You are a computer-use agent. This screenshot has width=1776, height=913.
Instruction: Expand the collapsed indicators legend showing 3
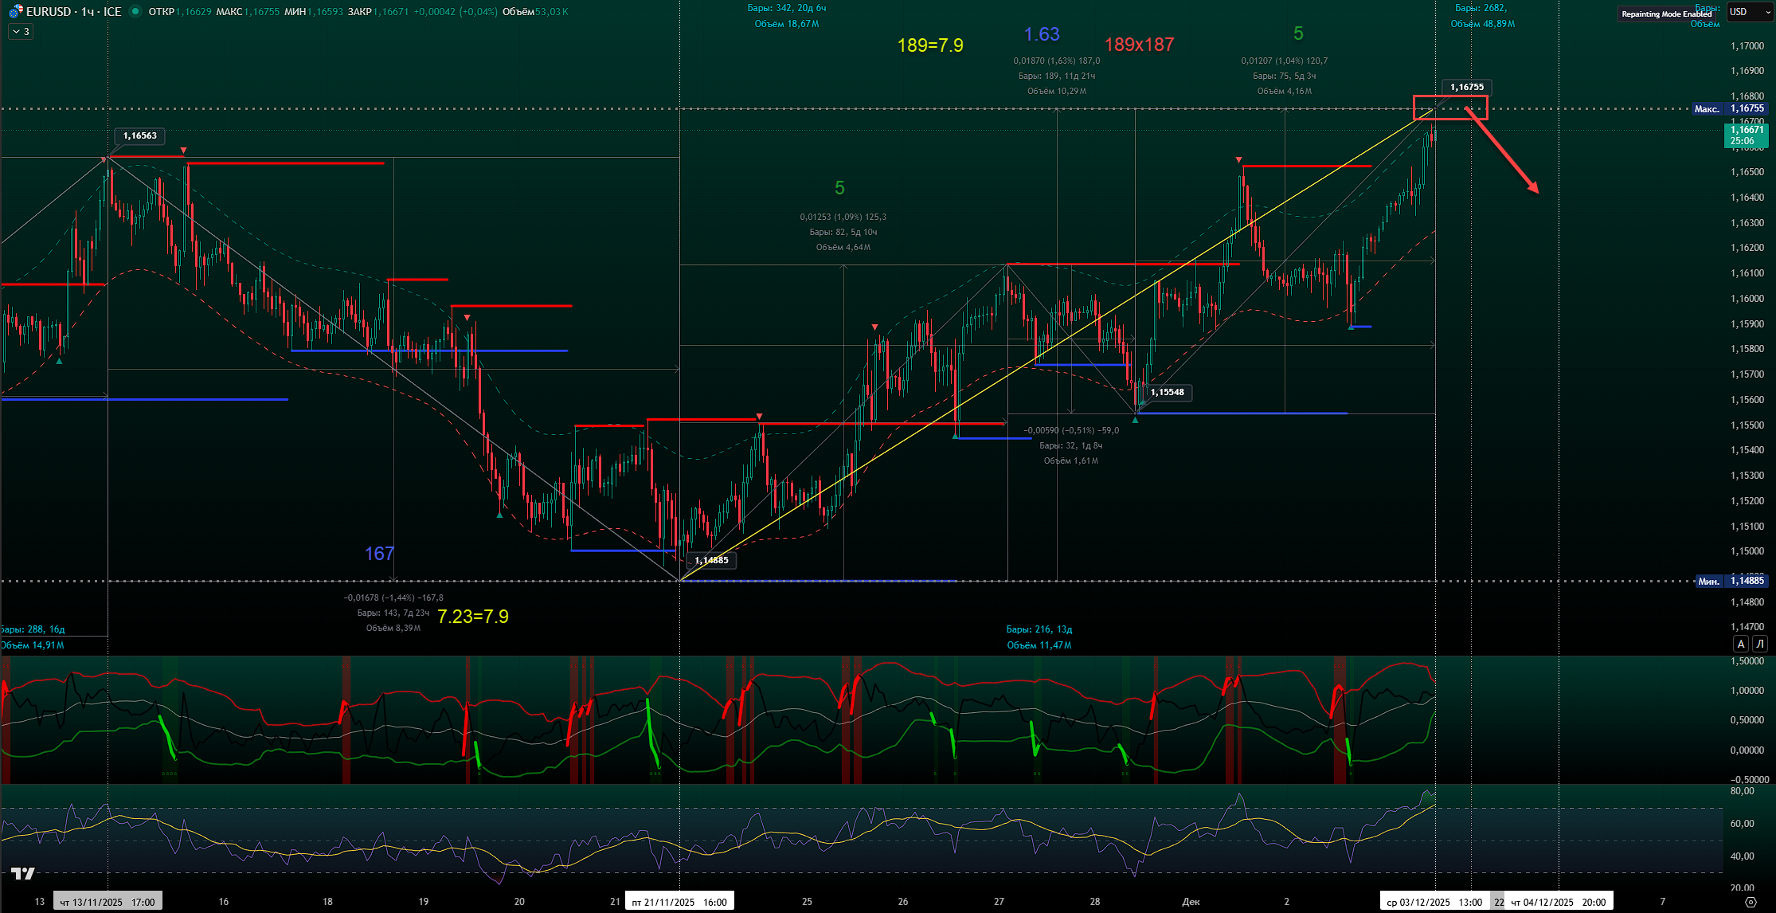pyautogui.click(x=21, y=31)
